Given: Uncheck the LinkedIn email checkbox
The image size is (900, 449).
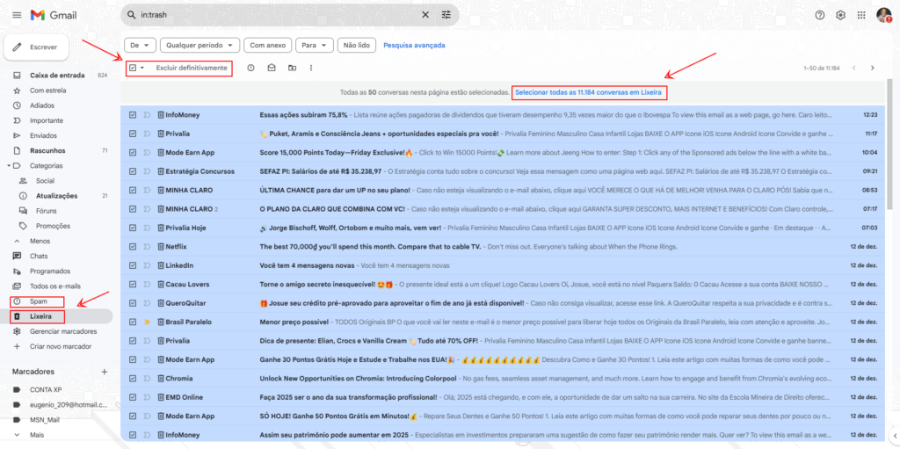Looking at the screenshot, I should 133,266.
